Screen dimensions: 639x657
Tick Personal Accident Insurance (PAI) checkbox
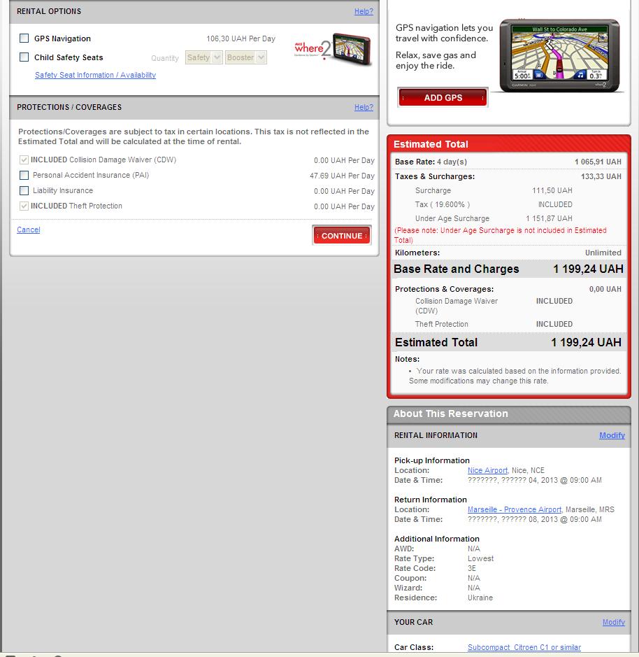tap(24, 176)
